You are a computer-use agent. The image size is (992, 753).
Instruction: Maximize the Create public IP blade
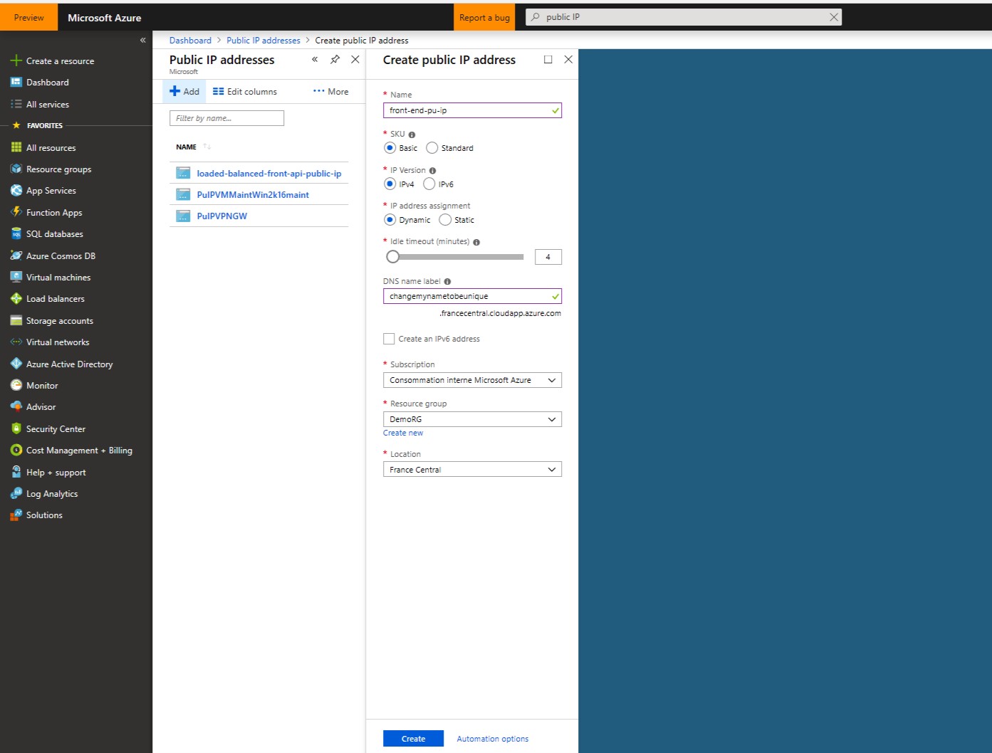click(x=548, y=60)
